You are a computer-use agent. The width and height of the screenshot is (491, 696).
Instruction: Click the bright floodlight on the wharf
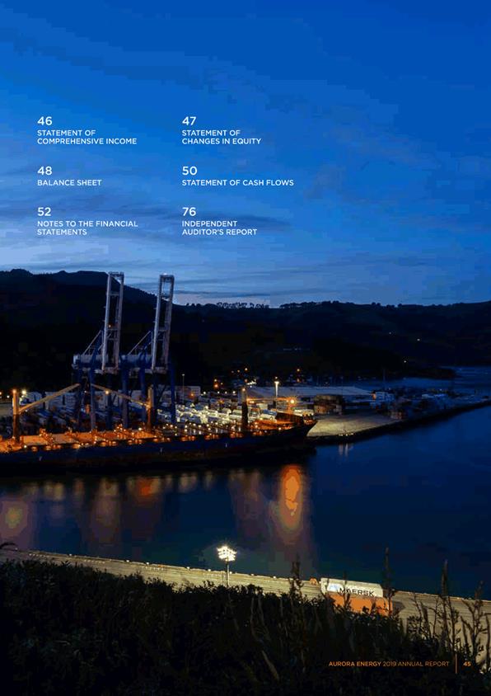coord(227,553)
